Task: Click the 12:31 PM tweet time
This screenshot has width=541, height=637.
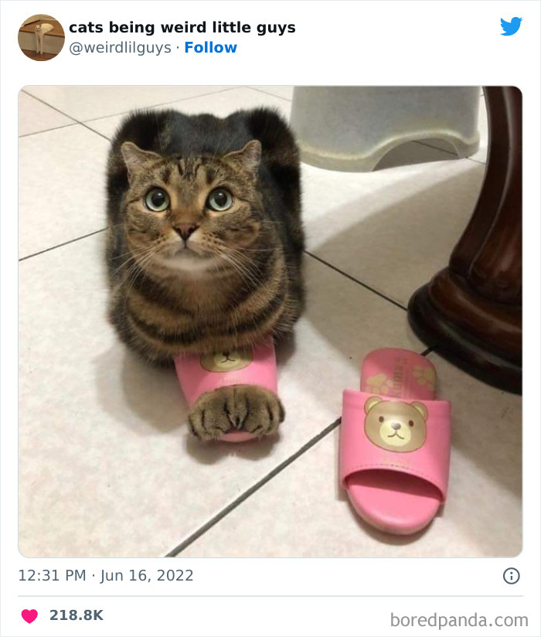Action: (53, 576)
